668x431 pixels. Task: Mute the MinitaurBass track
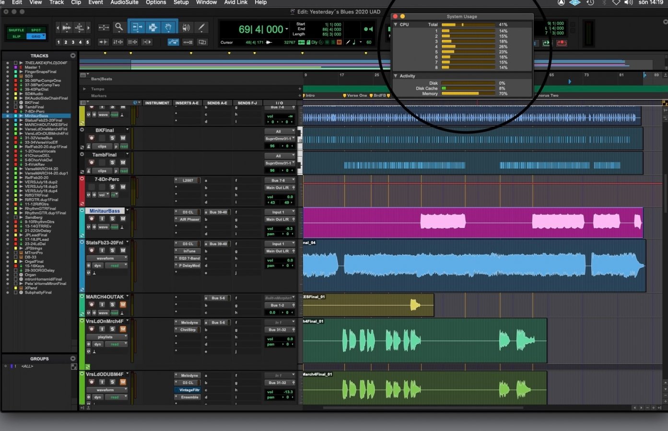[123, 219]
